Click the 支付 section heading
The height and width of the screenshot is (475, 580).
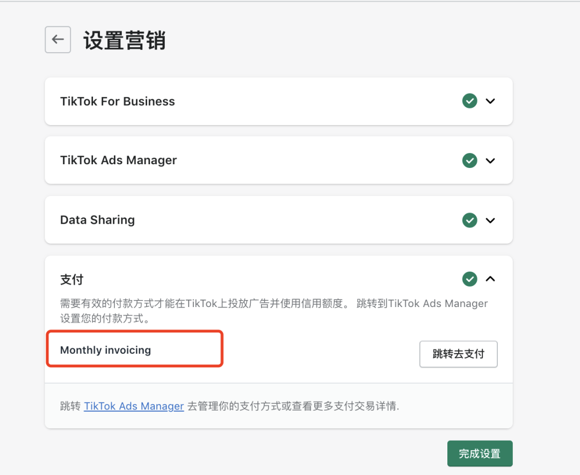(72, 280)
